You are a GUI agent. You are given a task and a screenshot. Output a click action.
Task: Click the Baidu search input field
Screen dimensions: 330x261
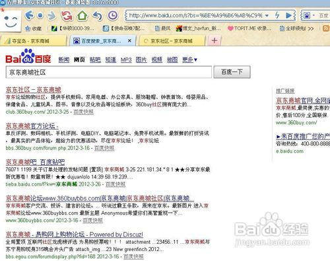(x=109, y=72)
